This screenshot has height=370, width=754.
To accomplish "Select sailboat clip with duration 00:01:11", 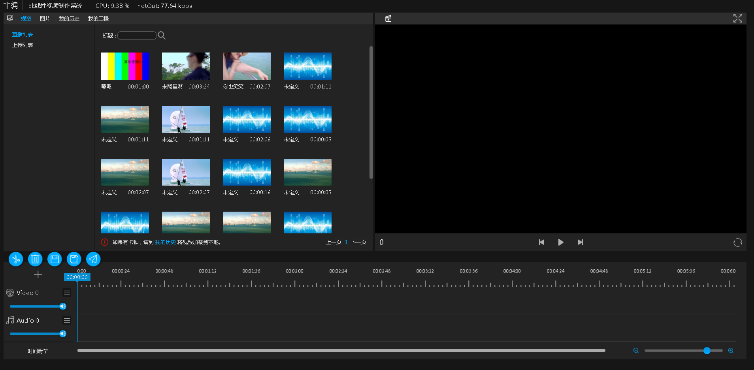I will tap(186, 119).
